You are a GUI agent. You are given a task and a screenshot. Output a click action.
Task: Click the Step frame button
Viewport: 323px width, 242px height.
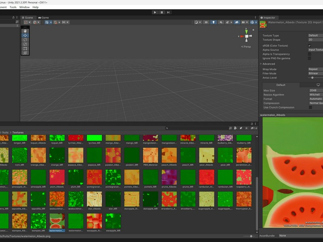[168, 13]
